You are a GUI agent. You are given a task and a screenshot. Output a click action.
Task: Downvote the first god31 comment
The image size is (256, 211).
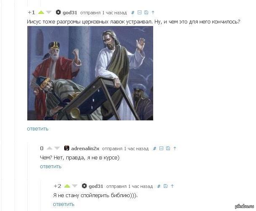pyautogui.click(x=49, y=13)
